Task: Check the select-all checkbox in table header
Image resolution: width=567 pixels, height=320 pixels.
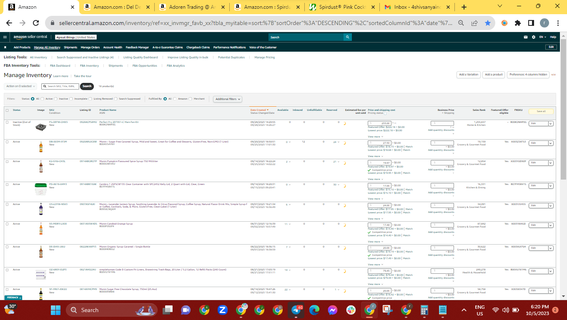Action: click(x=7, y=110)
